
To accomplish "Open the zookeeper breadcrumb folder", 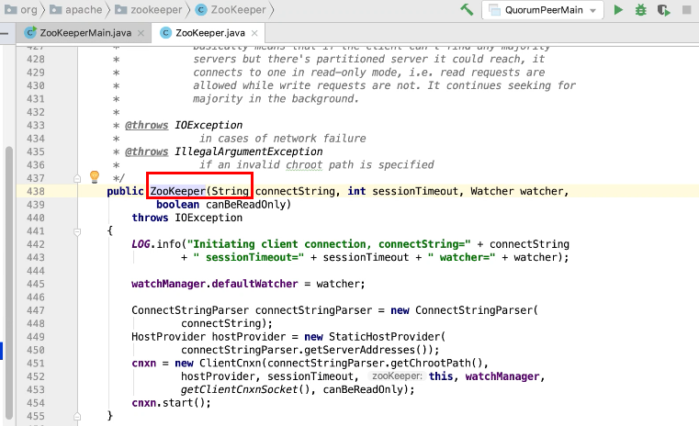I will tap(149, 9).
